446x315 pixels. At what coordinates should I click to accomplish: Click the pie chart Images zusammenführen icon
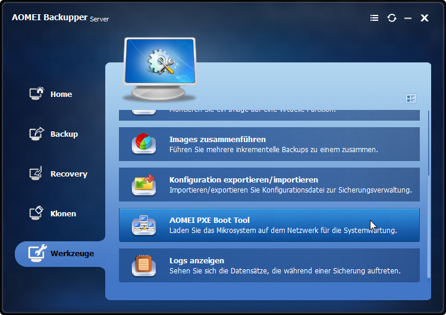coord(144,144)
